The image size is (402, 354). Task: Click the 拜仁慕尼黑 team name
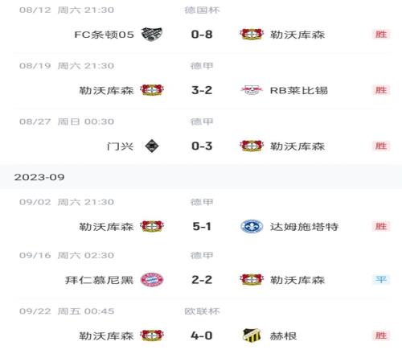[99, 280]
